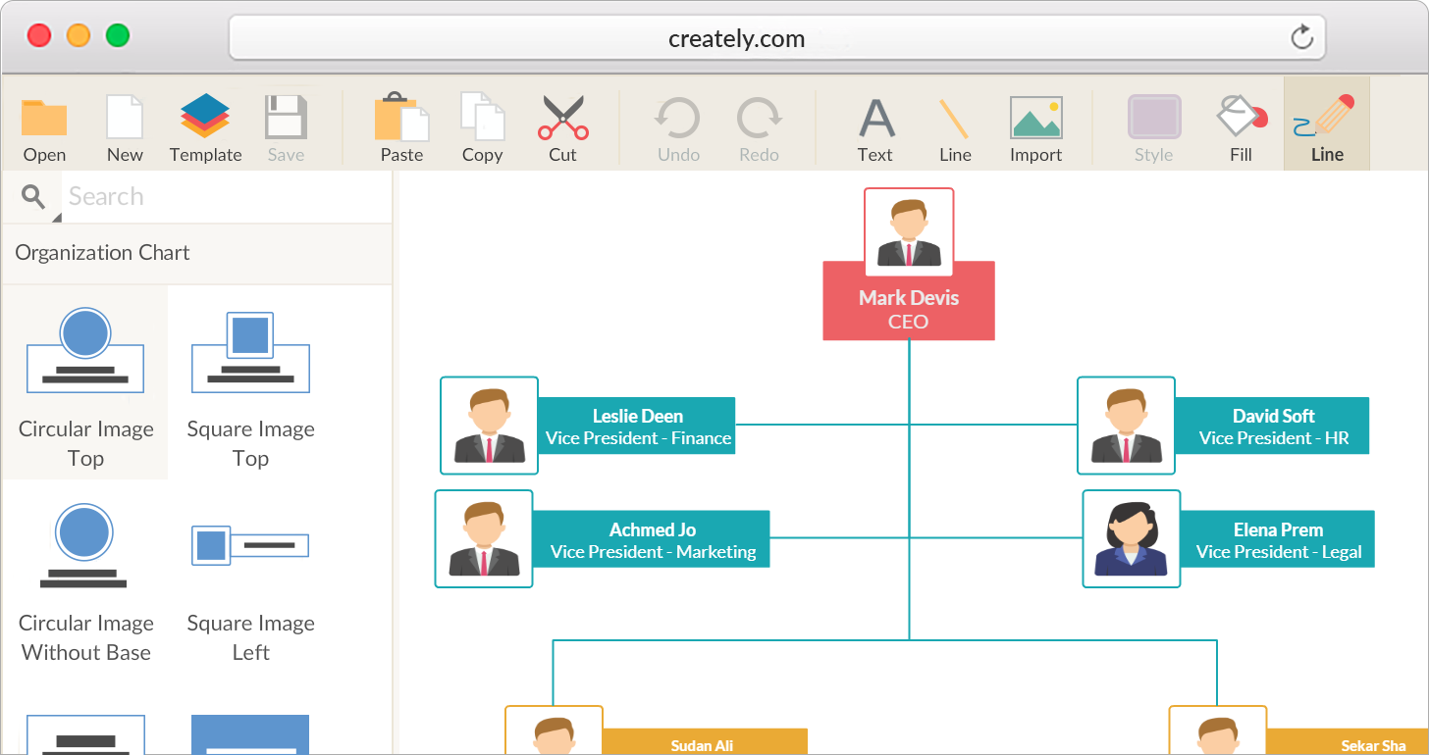Image resolution: width=1429 pixels, height=755 pixels.
Task: Select the red Mark Devis CEO box
Action: tap(908, 309)
